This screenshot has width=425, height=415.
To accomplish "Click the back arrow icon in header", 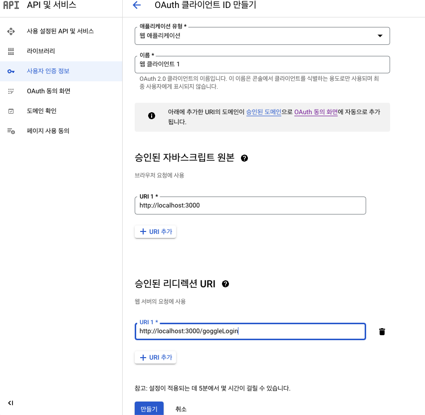I will tap(136, 5).
